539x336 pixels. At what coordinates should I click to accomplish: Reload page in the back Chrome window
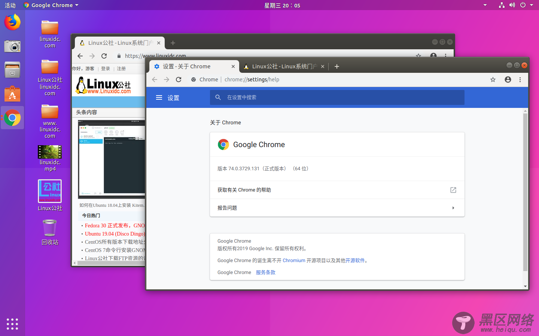pos(104,56)
